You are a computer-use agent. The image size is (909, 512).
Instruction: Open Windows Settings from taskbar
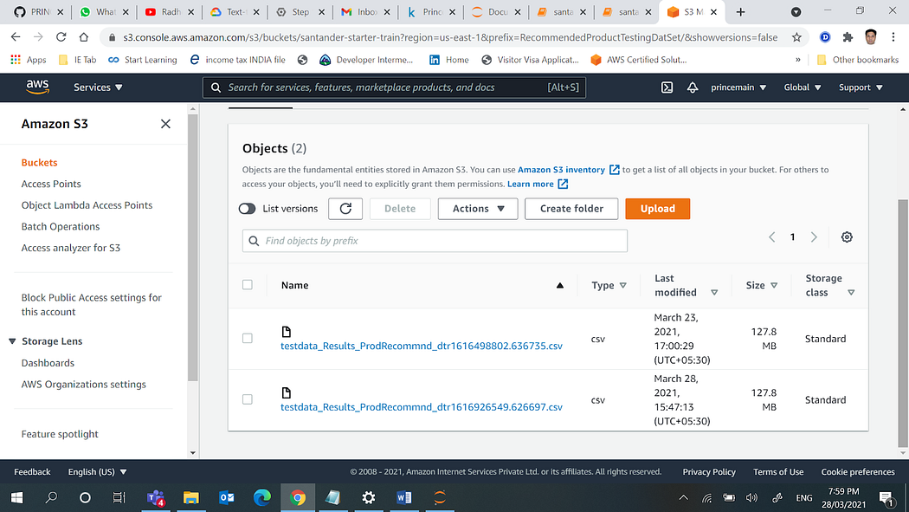(368, 497)
